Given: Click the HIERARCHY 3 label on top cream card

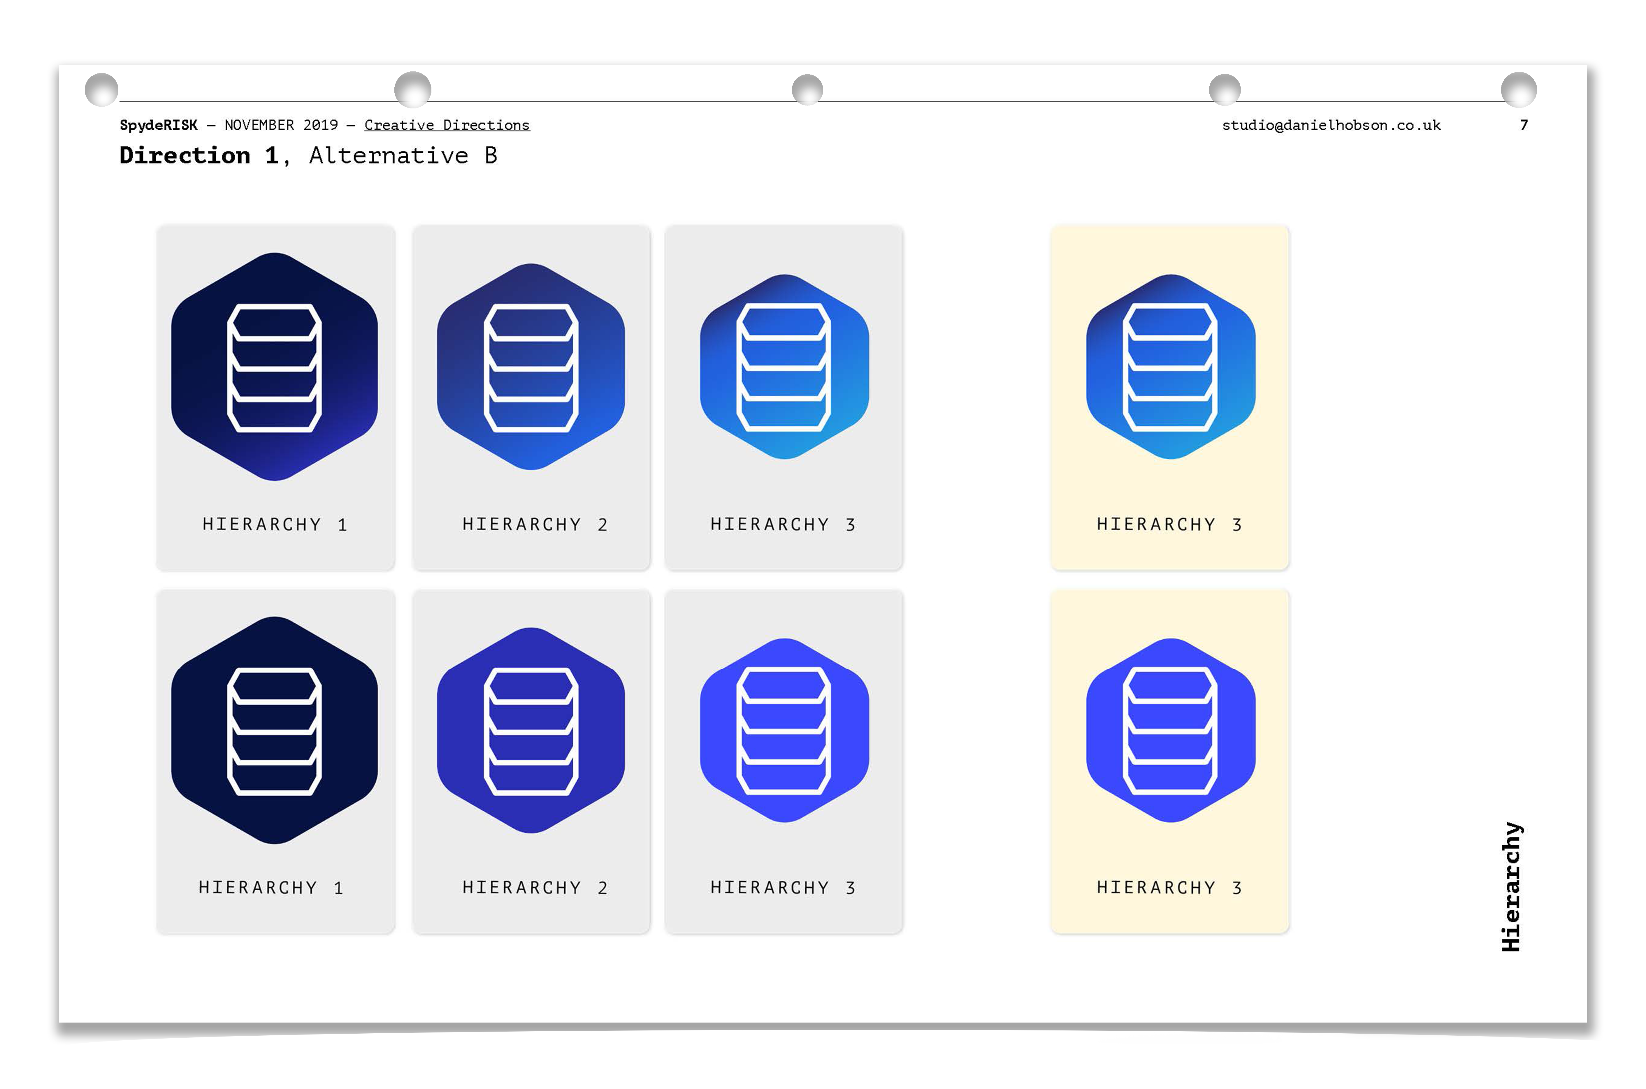Looking at the screenshot, I should [1169, 524].
